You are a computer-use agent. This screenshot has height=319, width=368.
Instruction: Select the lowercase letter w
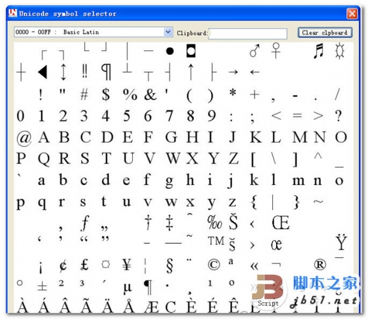tap(171, 202)
